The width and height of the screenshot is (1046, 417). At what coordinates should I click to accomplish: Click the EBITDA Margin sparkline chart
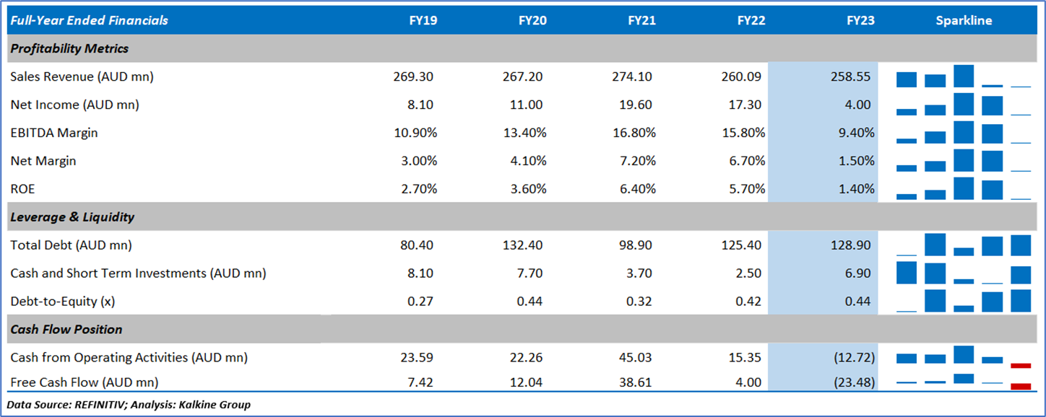[963, 133]
